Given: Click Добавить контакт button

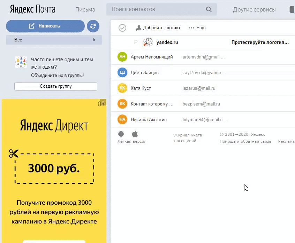Looking at the screenshot, I should point(158,28).
